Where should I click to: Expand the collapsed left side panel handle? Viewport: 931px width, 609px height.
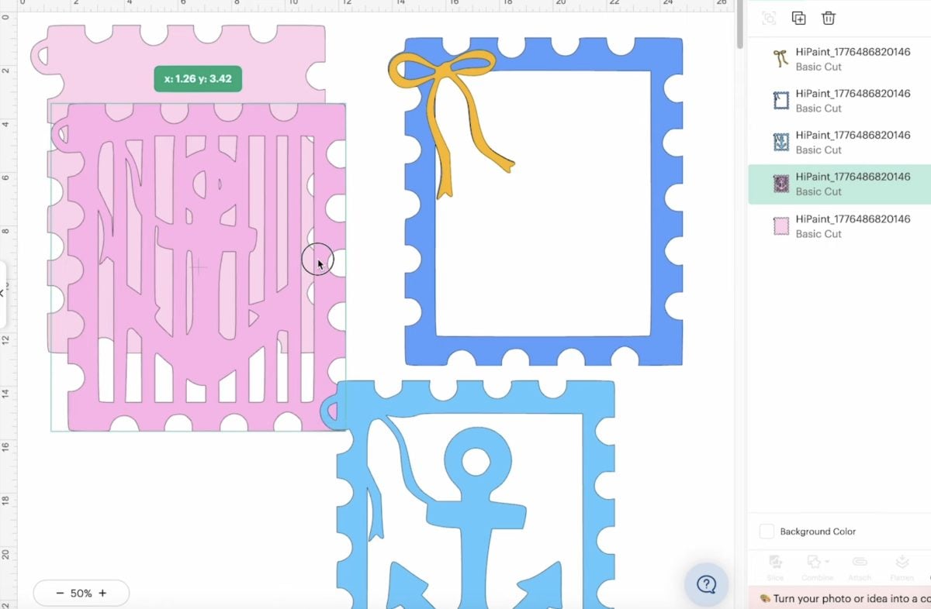pos(2,294)
